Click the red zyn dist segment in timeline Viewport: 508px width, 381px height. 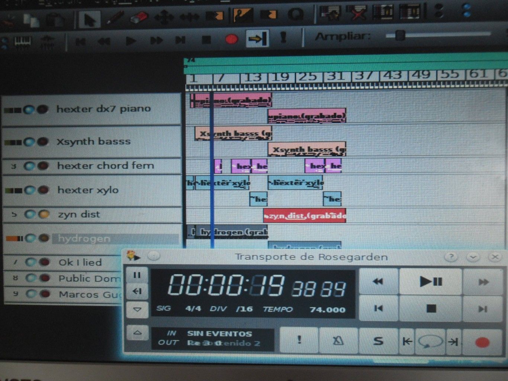click(x=305, y=216)
